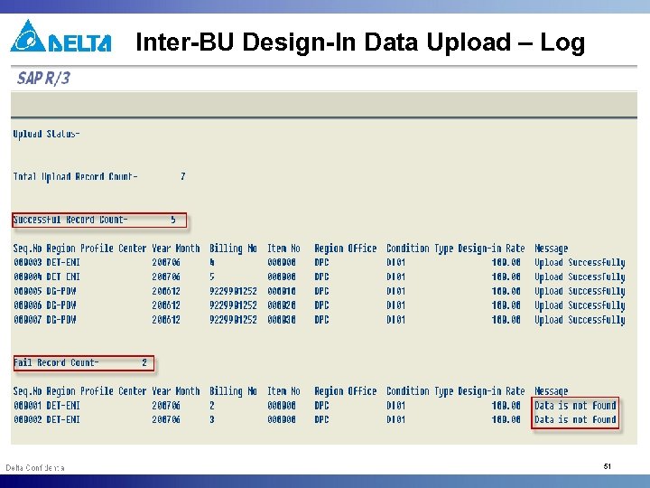Select design-in rate 100.00 in row 000005
This screenshot has width=650, height=488.
[506, 291]
